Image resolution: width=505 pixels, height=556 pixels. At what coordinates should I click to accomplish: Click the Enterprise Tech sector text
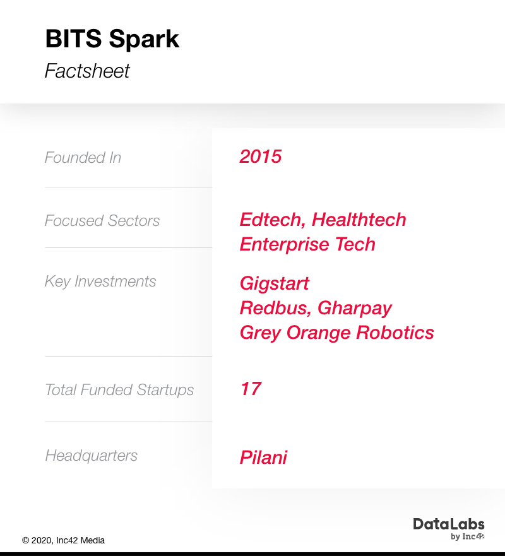[x=307, y=244]
